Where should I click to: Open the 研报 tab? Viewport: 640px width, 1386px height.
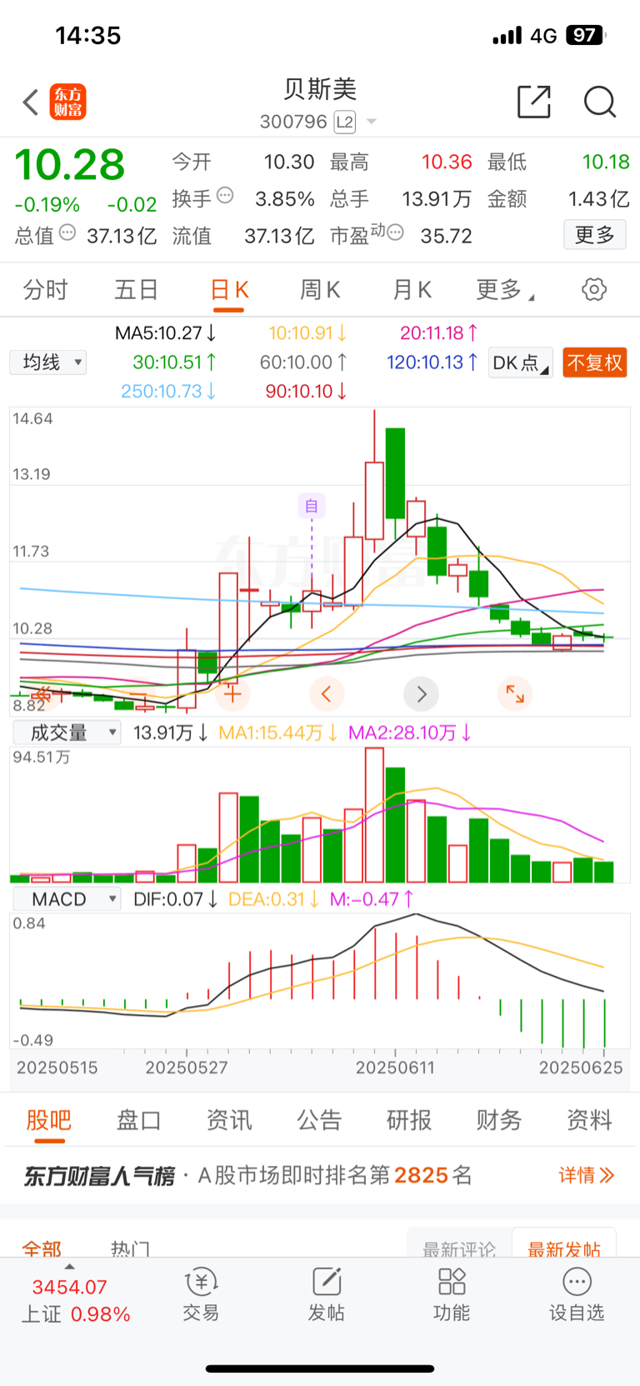[x=409, y=1120]
